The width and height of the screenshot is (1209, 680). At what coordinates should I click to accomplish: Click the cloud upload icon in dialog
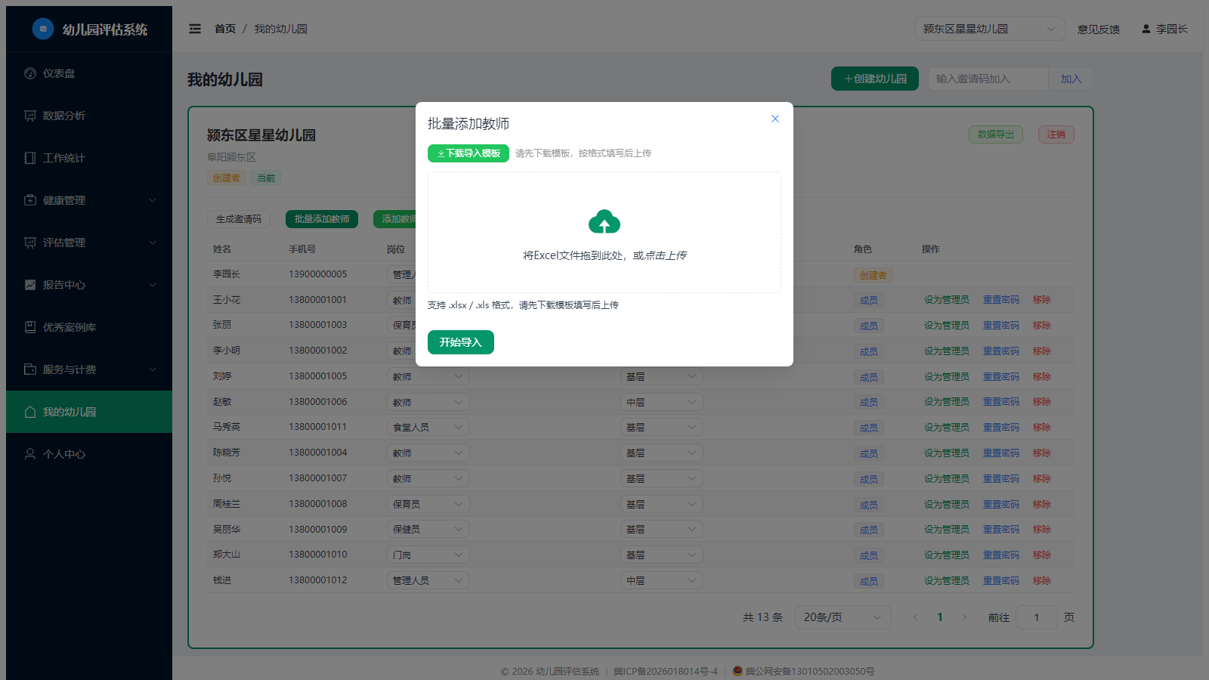(604, 222)
